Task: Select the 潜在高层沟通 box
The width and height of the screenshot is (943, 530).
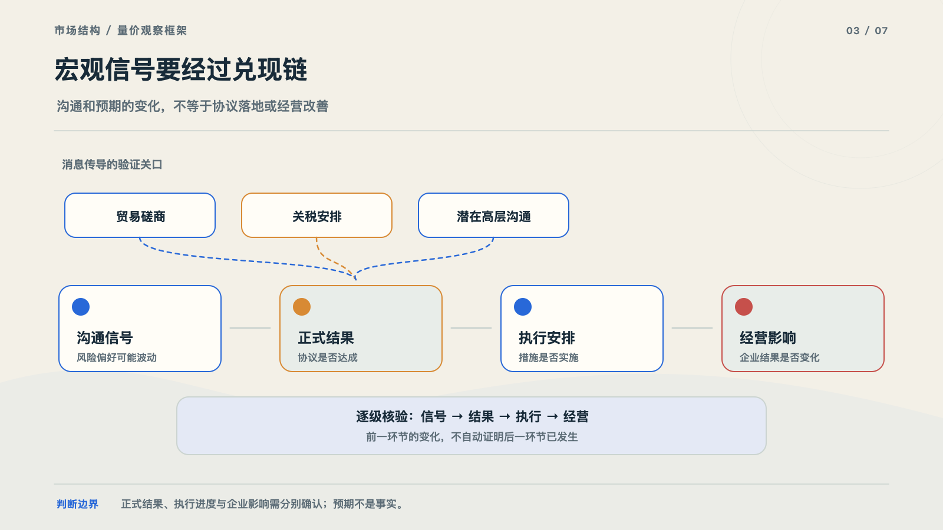Action: pos(494,216)
